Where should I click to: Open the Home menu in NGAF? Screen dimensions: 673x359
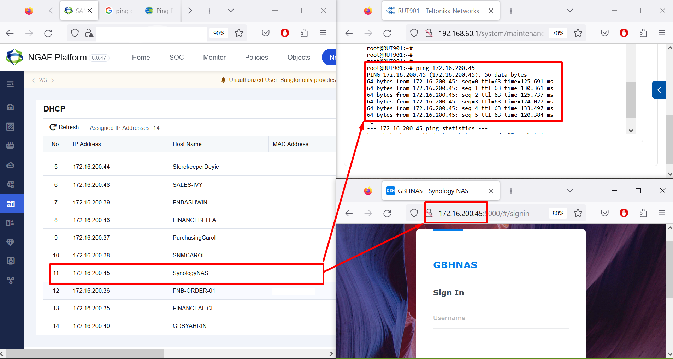point(141,58)
